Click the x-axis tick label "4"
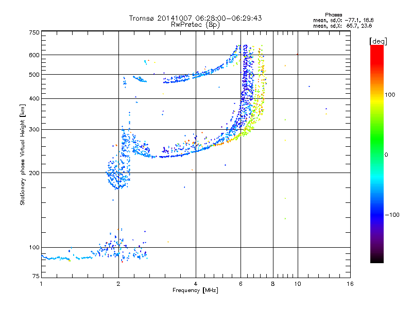This screenshot has width=412, height=309. pos(196,284)
